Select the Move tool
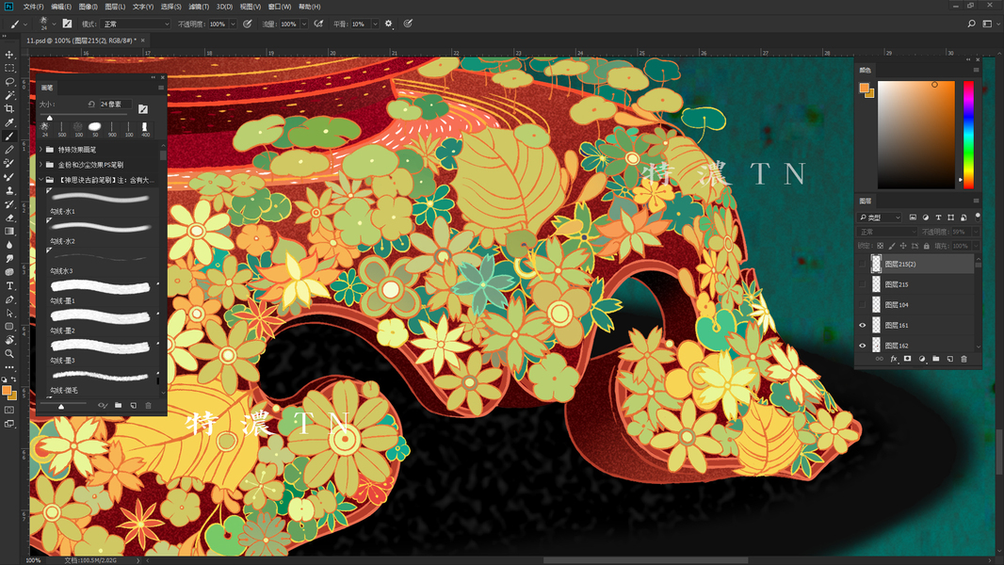The width and height of the screenshot is (1004, 565). coord(9,55)
